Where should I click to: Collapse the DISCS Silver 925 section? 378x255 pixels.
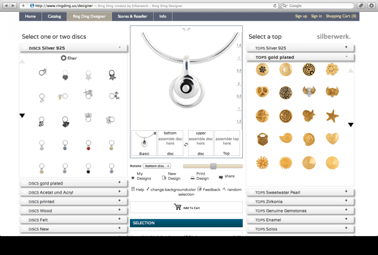[x=73, y=48]
